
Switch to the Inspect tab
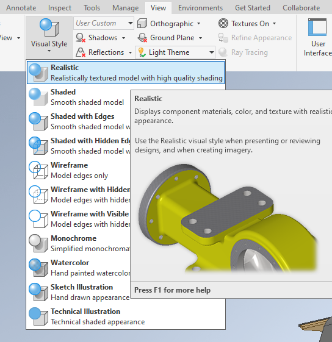click(60, 8)
